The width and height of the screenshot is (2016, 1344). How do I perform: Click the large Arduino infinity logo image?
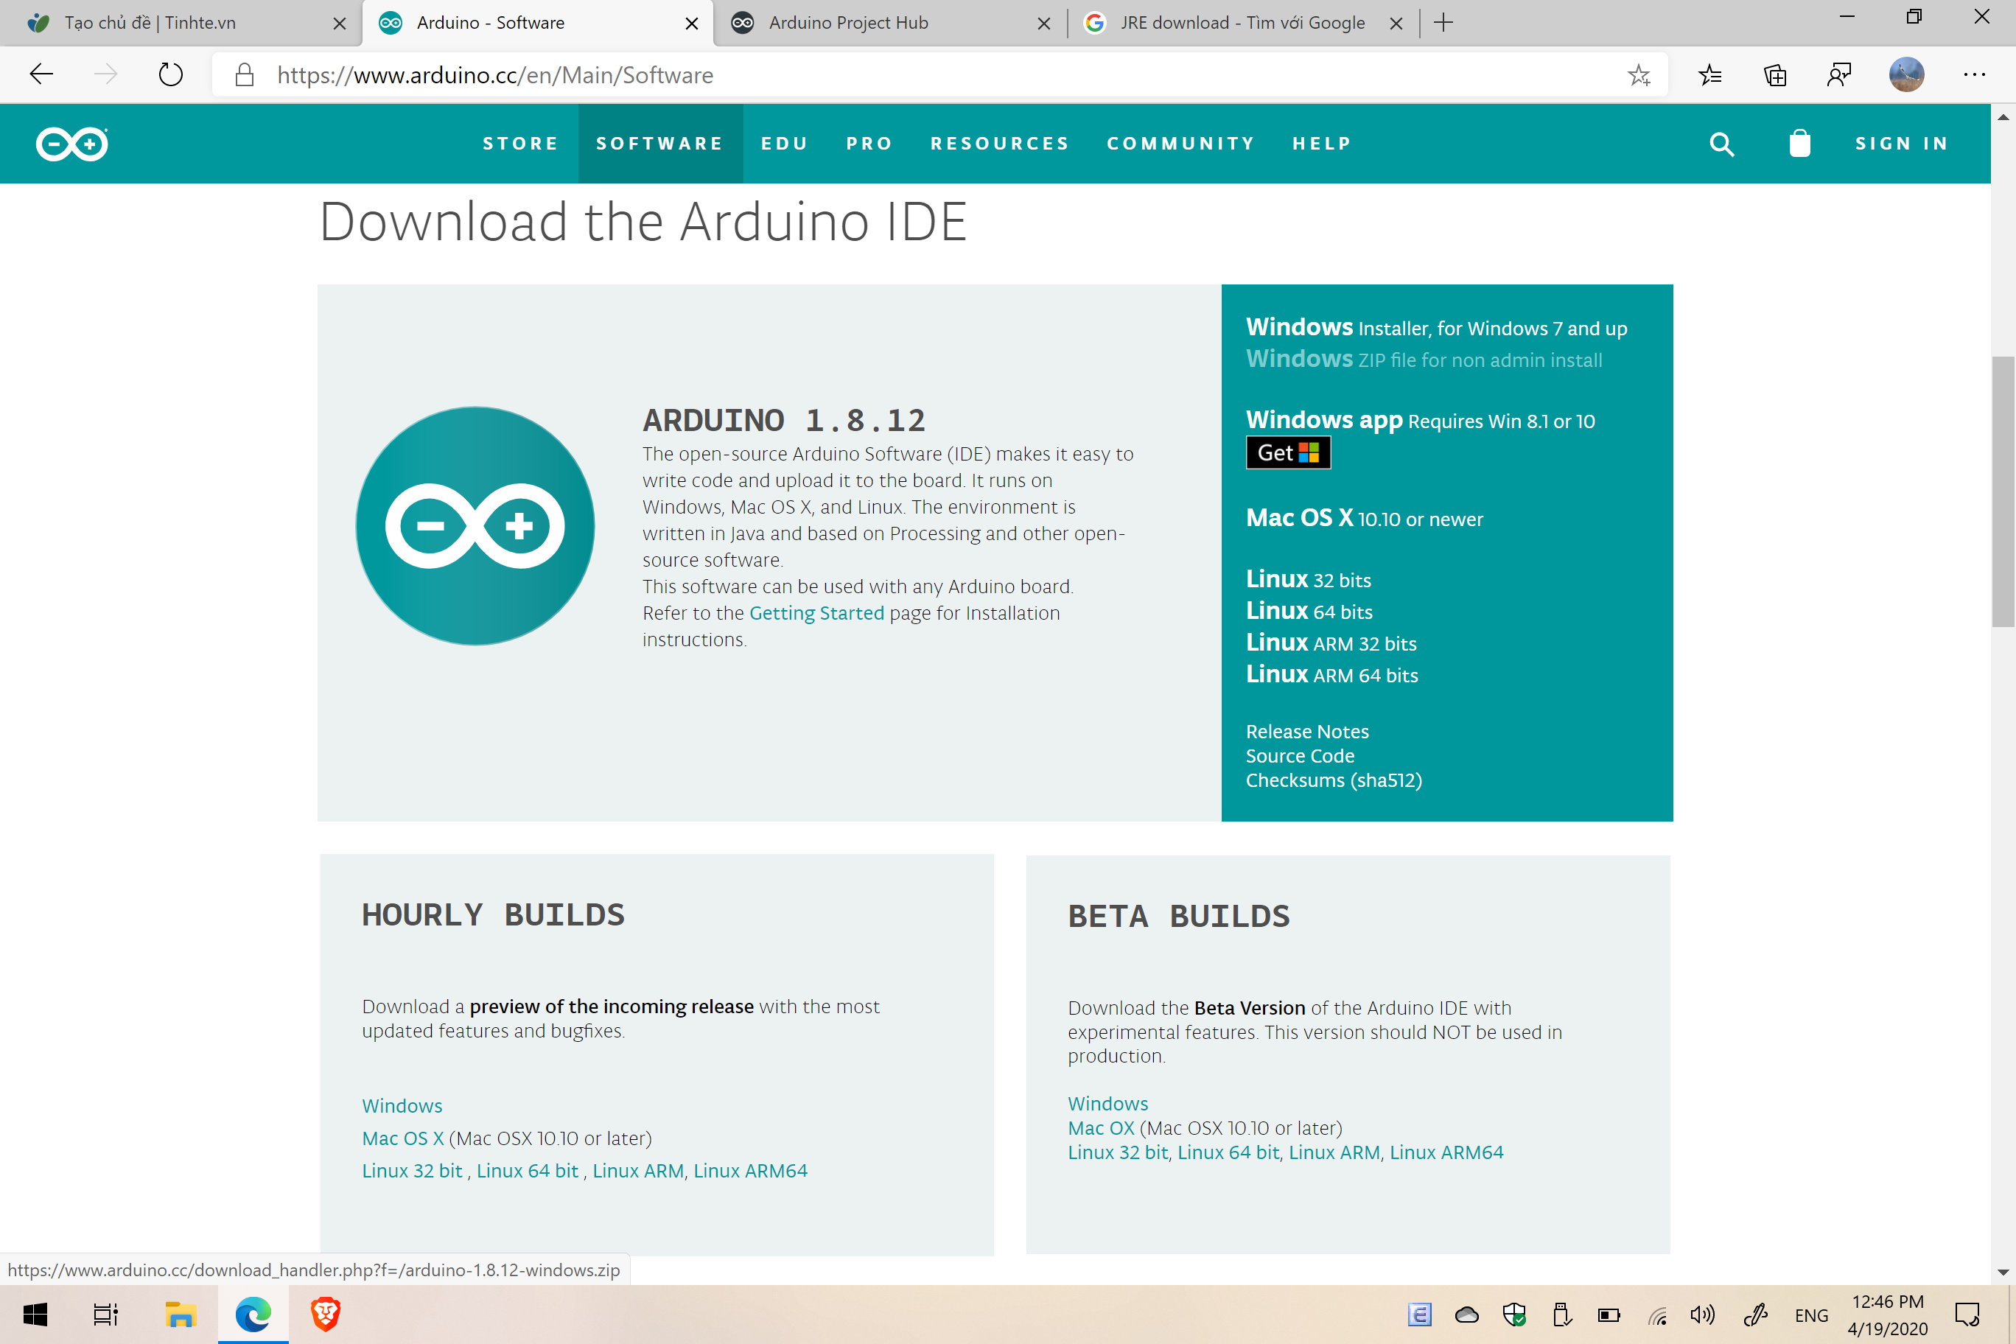coord(475,525)
